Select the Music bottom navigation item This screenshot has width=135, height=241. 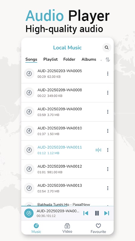[x=36, y=228]
